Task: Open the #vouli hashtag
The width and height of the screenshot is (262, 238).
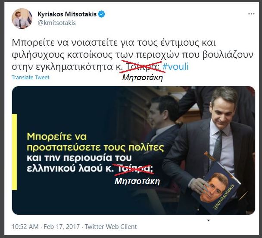Action: [175, 66]
